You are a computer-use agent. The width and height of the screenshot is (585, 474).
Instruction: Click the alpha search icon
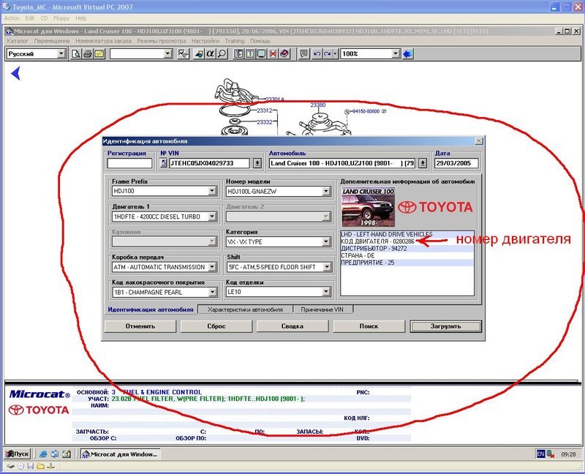click(x=210, y=54)
